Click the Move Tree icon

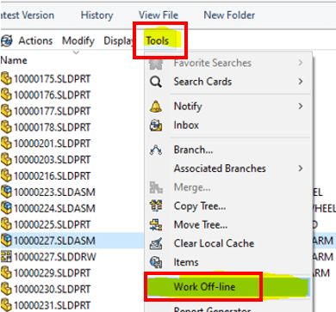(156, 225)
